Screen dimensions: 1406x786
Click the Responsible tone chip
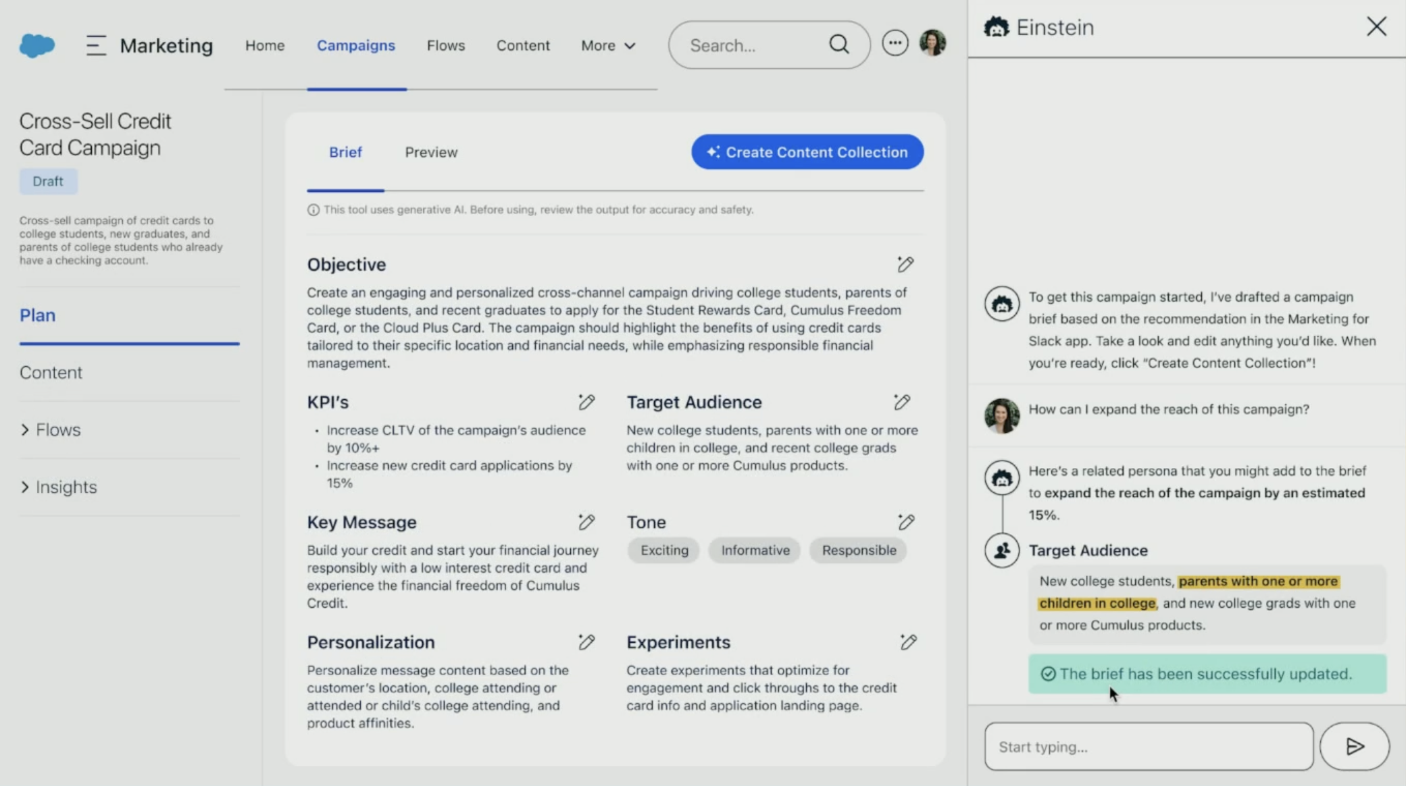tap(859, 550)
